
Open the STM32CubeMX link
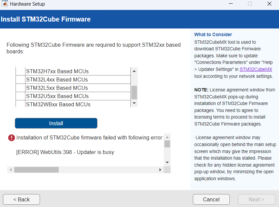click(x=256, y=69)
